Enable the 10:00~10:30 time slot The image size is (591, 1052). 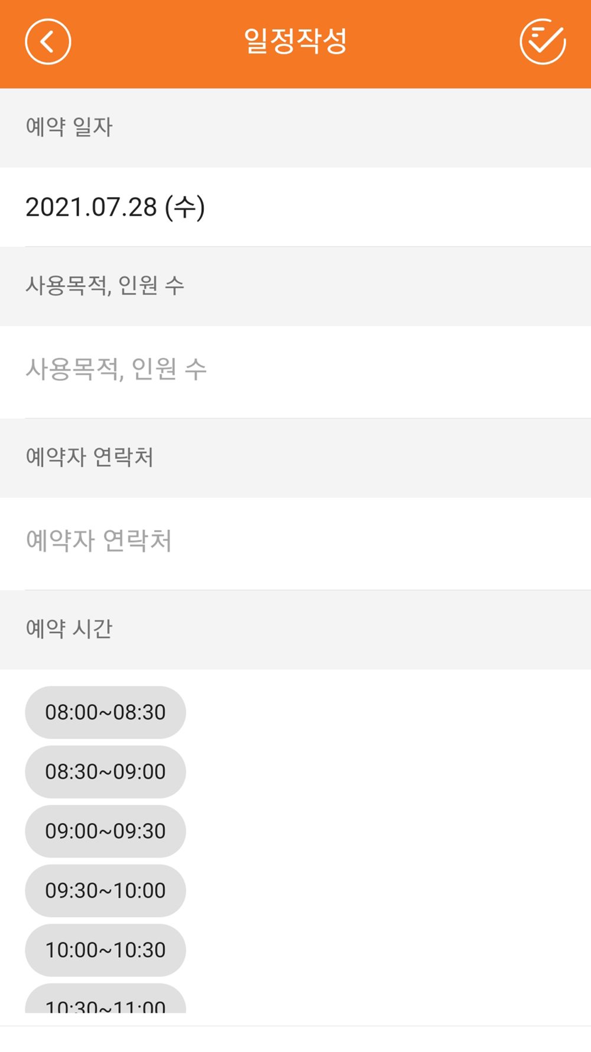click(x=105, y=950)
